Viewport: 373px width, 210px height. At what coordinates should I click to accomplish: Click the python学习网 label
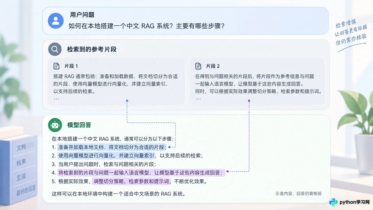(354, 202)
